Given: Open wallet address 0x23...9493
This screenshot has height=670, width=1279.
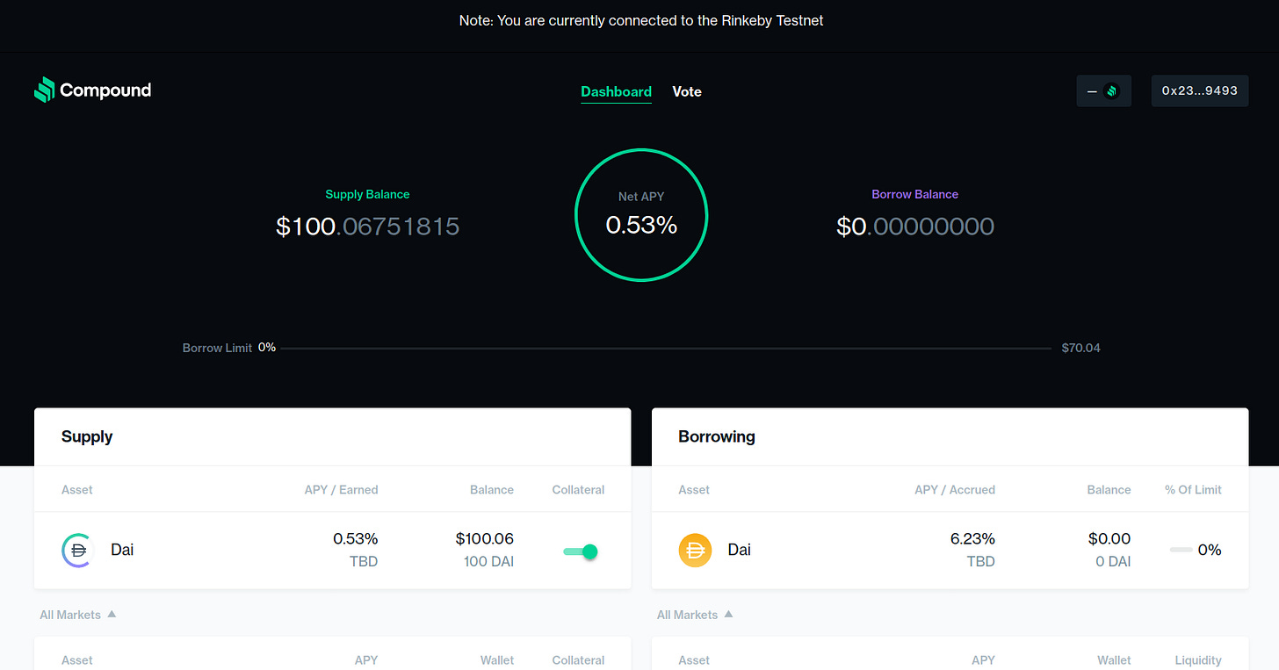Looking at the screenshot, I should (1200, 90).
